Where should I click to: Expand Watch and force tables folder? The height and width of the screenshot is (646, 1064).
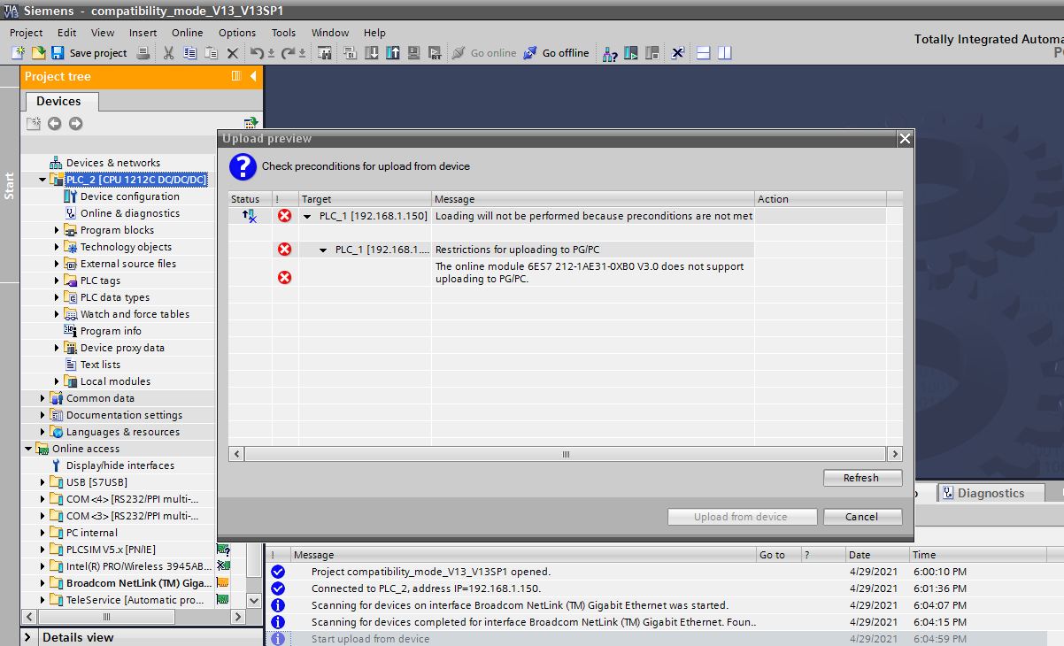pos(57,314)
